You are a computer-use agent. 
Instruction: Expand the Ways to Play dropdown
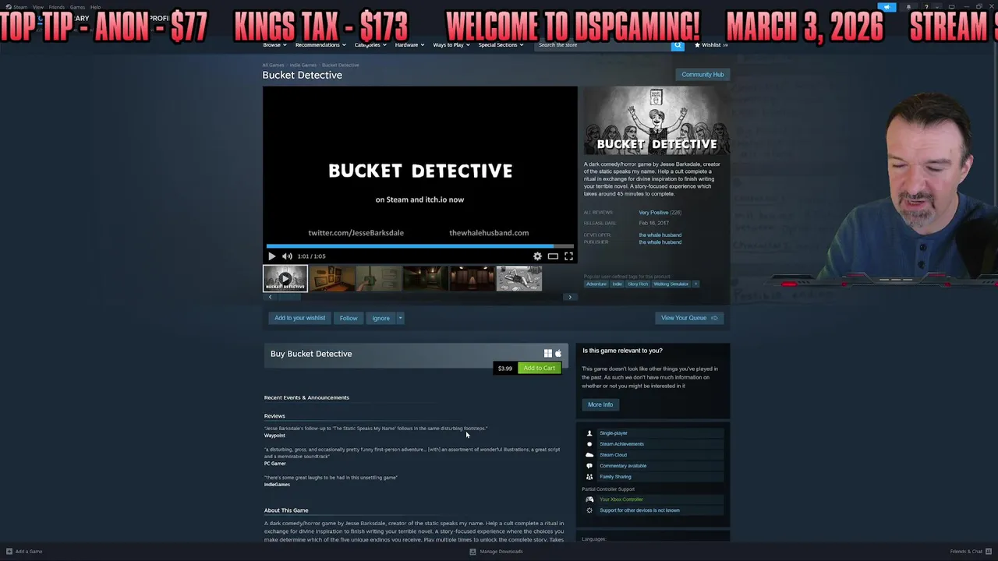click(x=451, y=45)
